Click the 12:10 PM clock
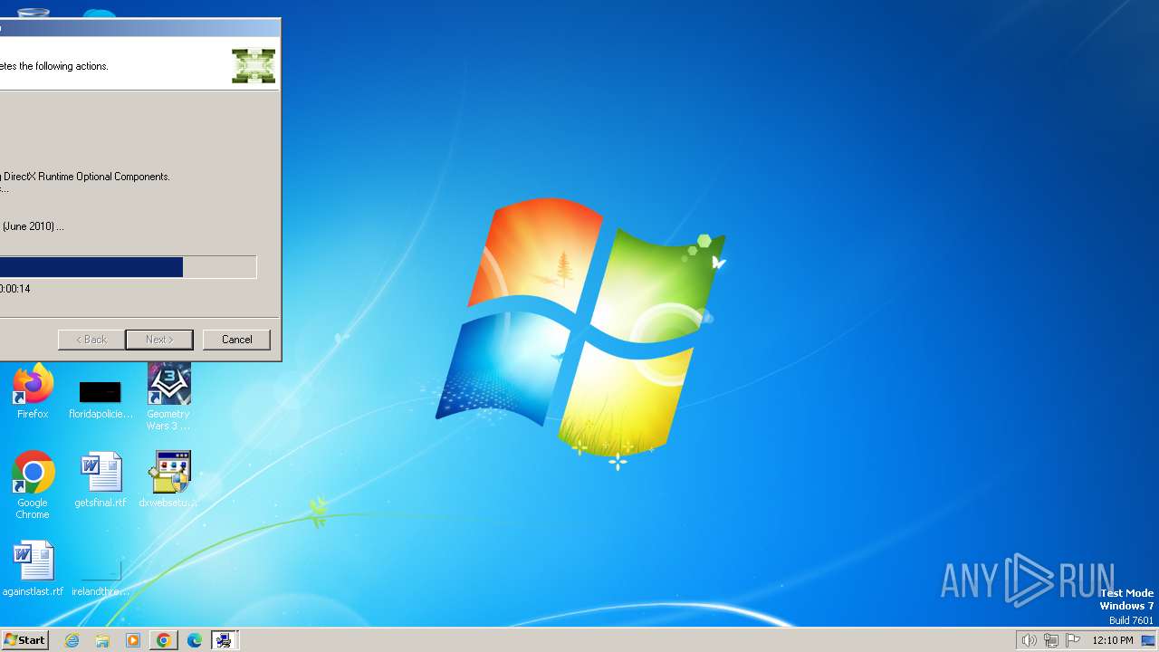The height and width of the screenshot is (652, 1159). [x=1113, y=640]
